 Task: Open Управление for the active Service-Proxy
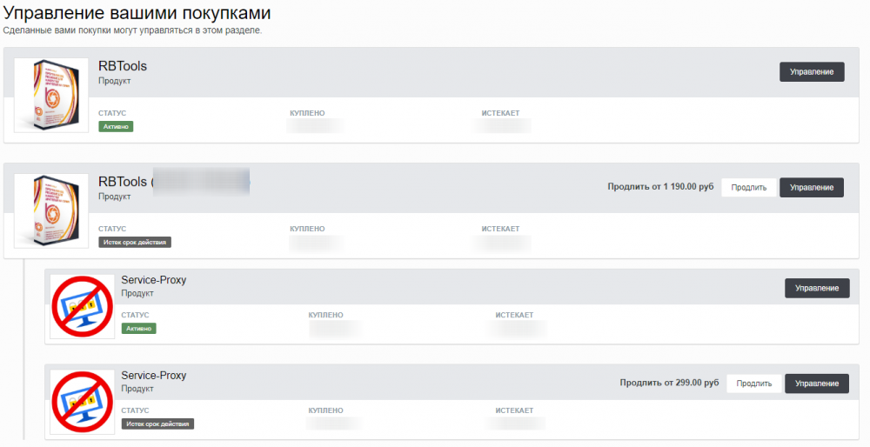(x=817, y=288)
